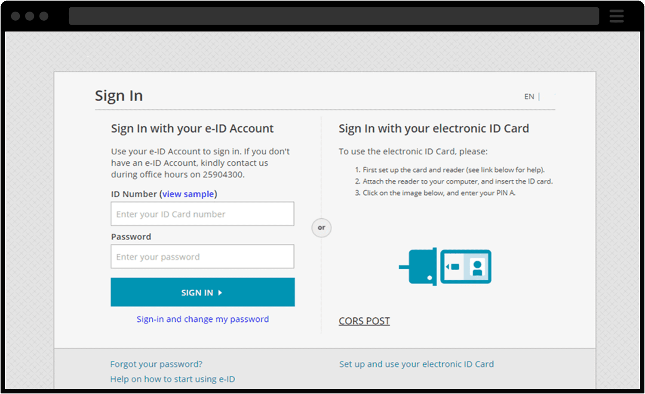Click the ID Card number input field
This screenshot has width=645, height=394.
[x=202, y=214]
